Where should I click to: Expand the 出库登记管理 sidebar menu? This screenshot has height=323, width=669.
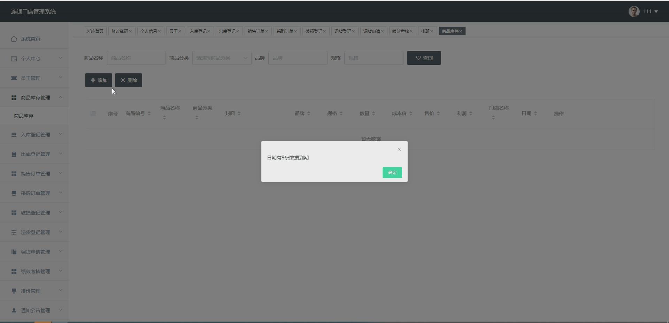(x=34, y=154)
